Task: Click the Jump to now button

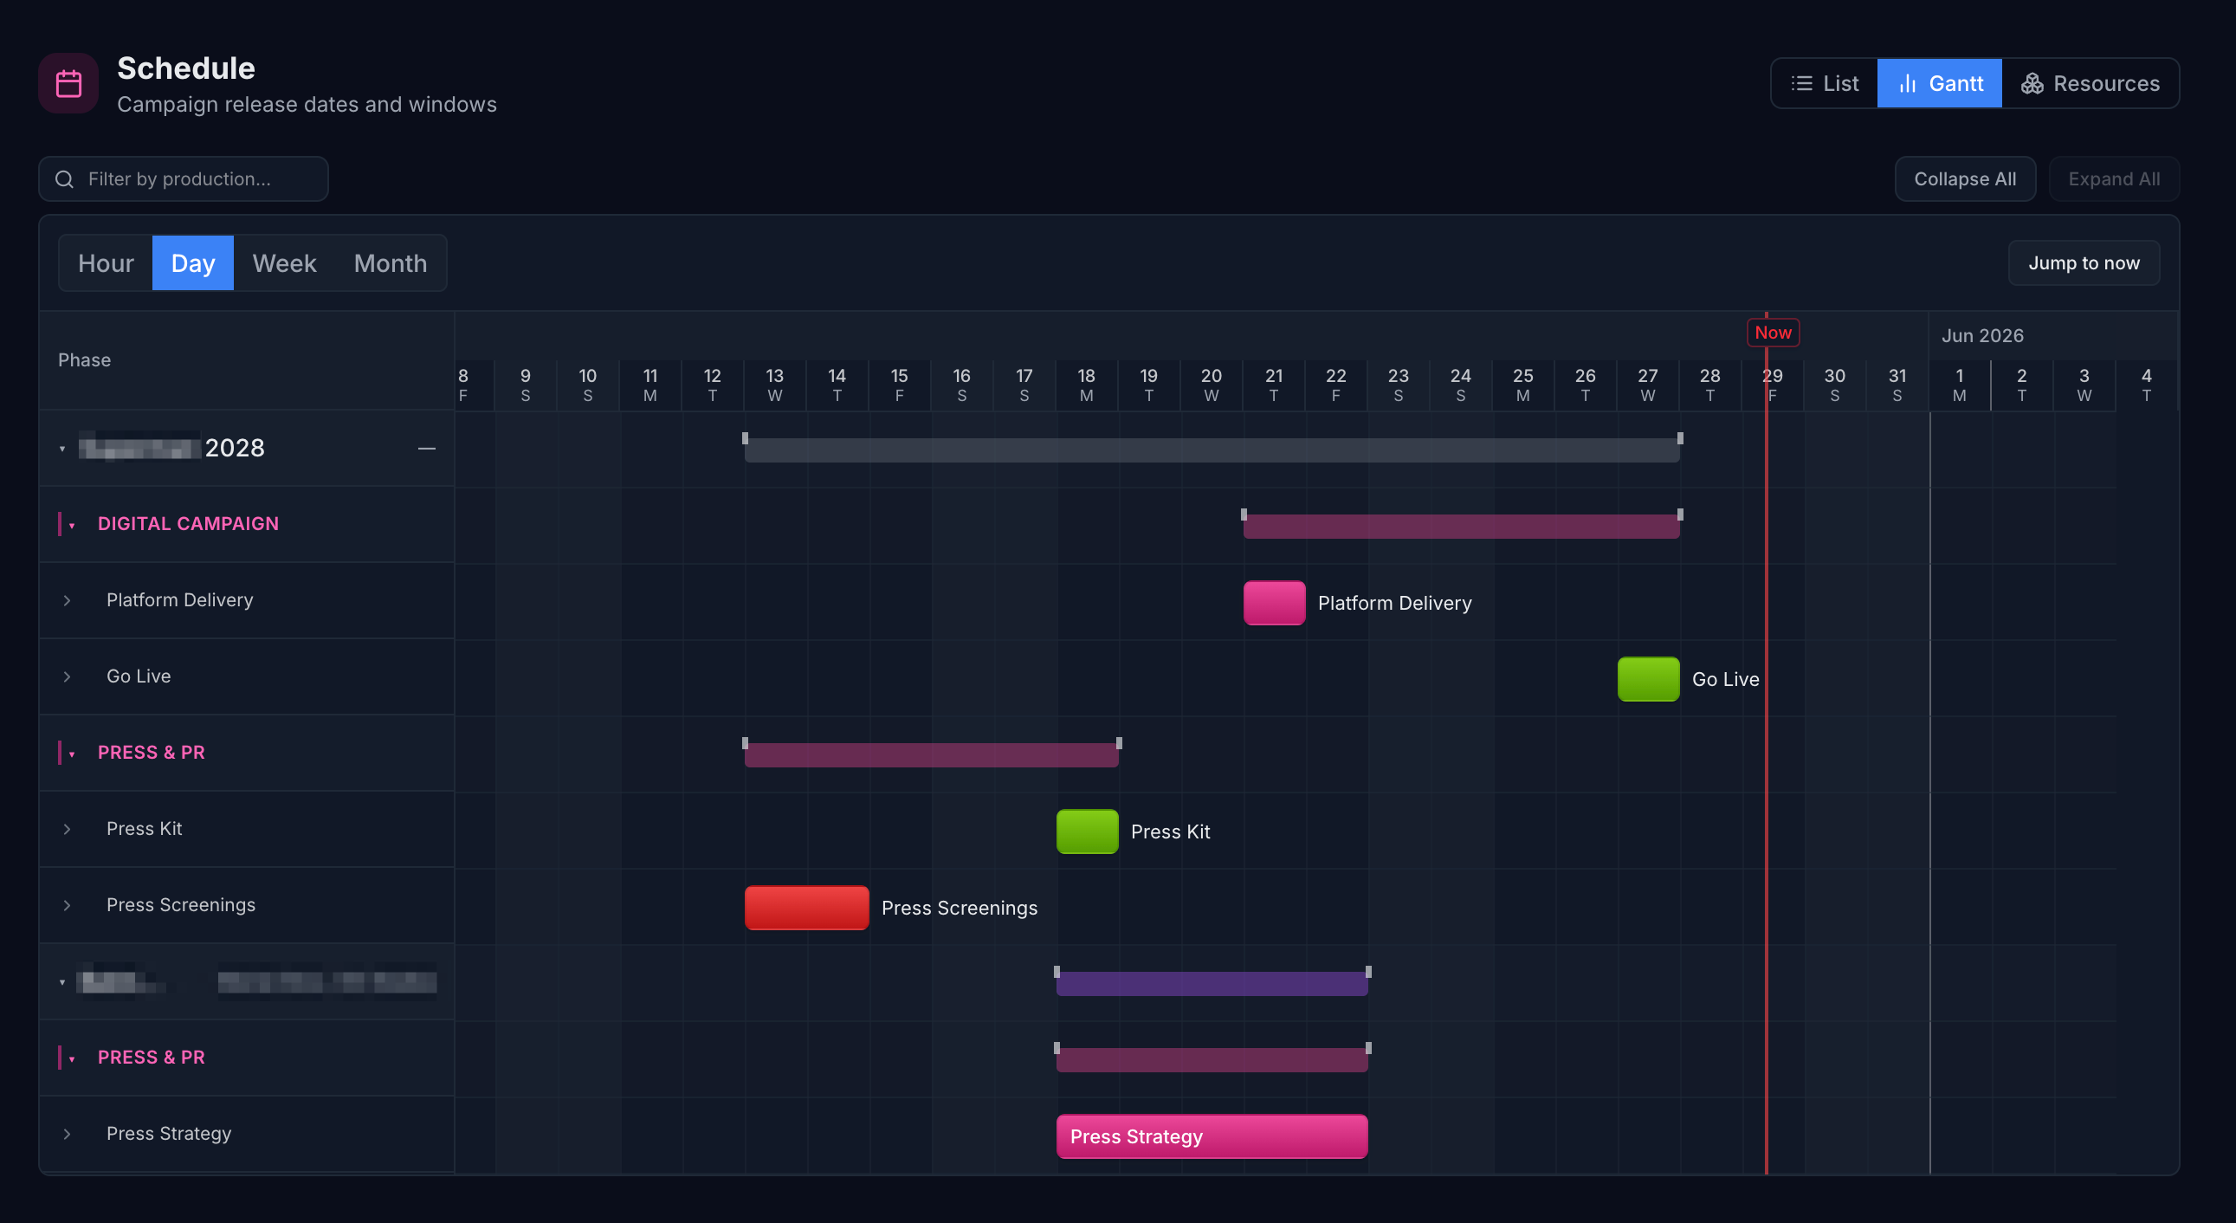Action: tap(2084, 263)
